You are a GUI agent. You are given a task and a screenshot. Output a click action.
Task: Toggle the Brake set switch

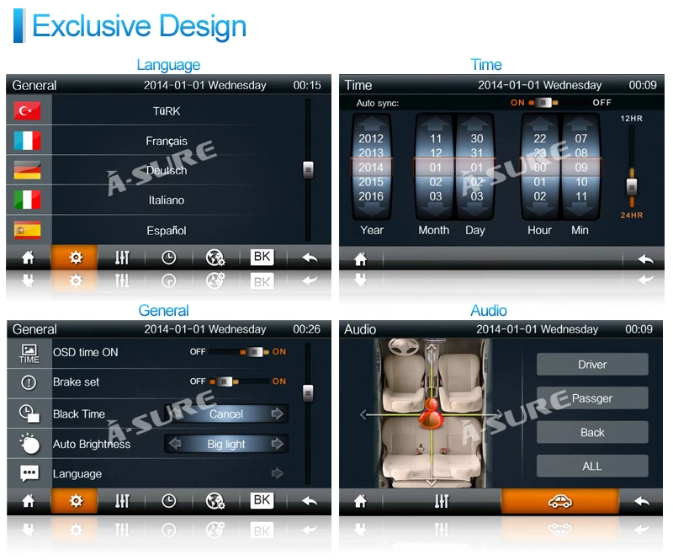pyautogui.click(x=224, y=381)
